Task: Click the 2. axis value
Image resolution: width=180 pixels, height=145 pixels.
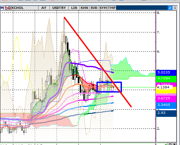Action: click(158, 129)
